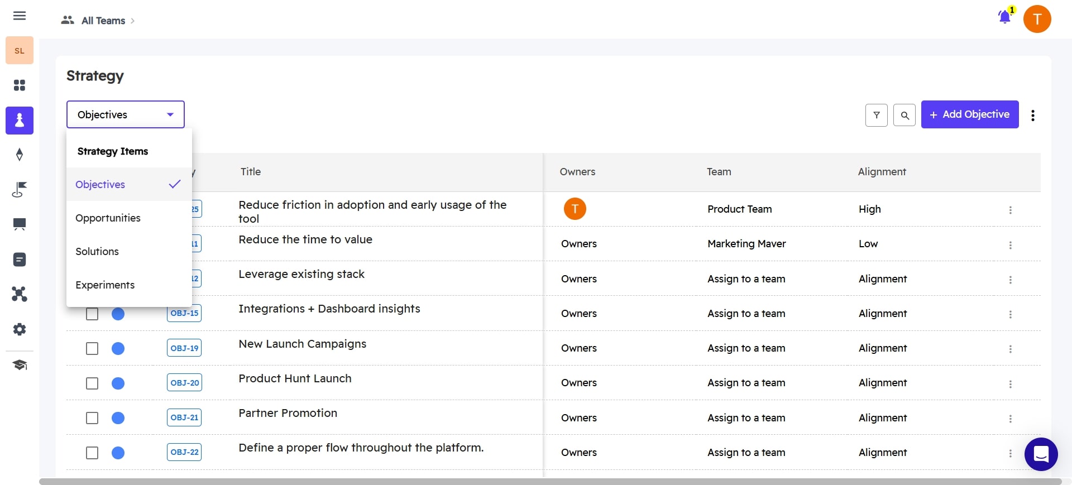1072x485 pixels.
Task: Click the filter funnel button
Action: (877, 115)
